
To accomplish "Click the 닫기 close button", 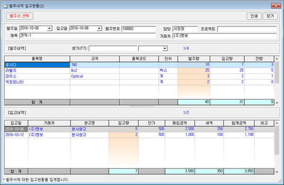I will coord(270,16).
